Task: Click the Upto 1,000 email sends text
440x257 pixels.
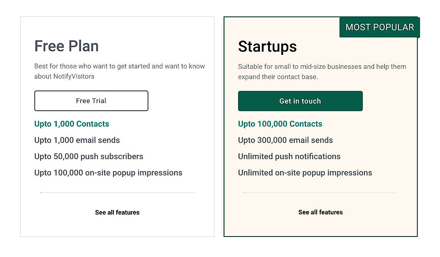Action: [77, 140]
